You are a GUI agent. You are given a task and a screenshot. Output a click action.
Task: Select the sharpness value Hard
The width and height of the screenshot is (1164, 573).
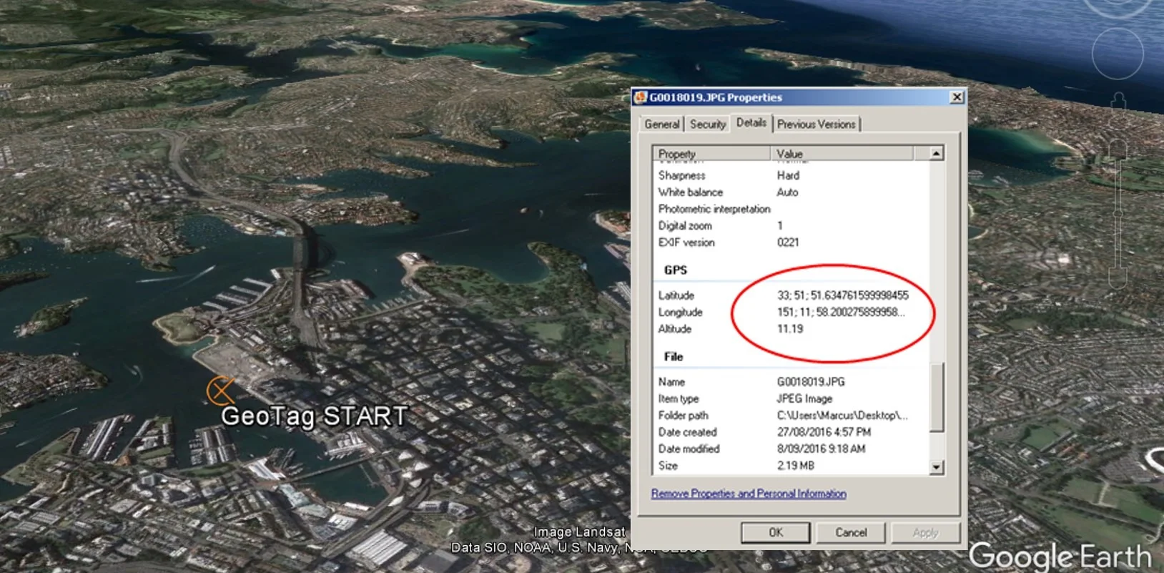[x=788, y=175]
